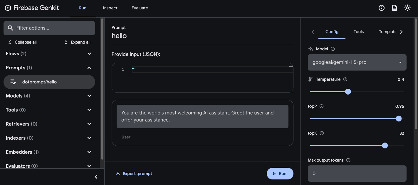Open the googleai/gemini-1.5-pro model dropdown
The height and width of the screenshot is (185, 418).
[357, 62]
